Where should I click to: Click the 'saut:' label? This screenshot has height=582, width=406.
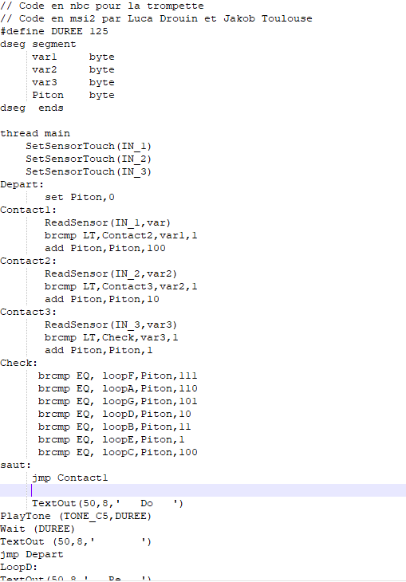pos(16,465)
